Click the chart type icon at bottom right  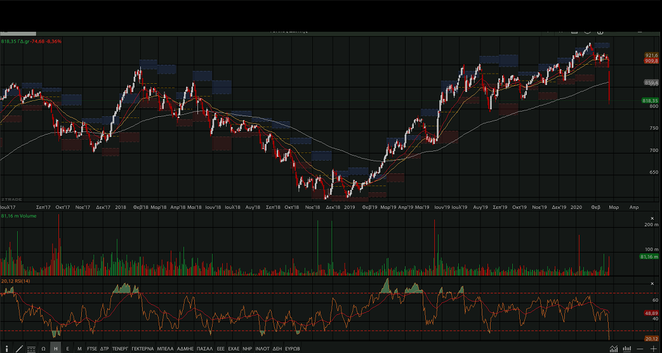614,349
